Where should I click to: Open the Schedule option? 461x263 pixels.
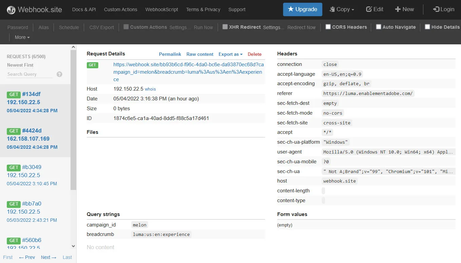pyautogui.click(x=69, y=27)
